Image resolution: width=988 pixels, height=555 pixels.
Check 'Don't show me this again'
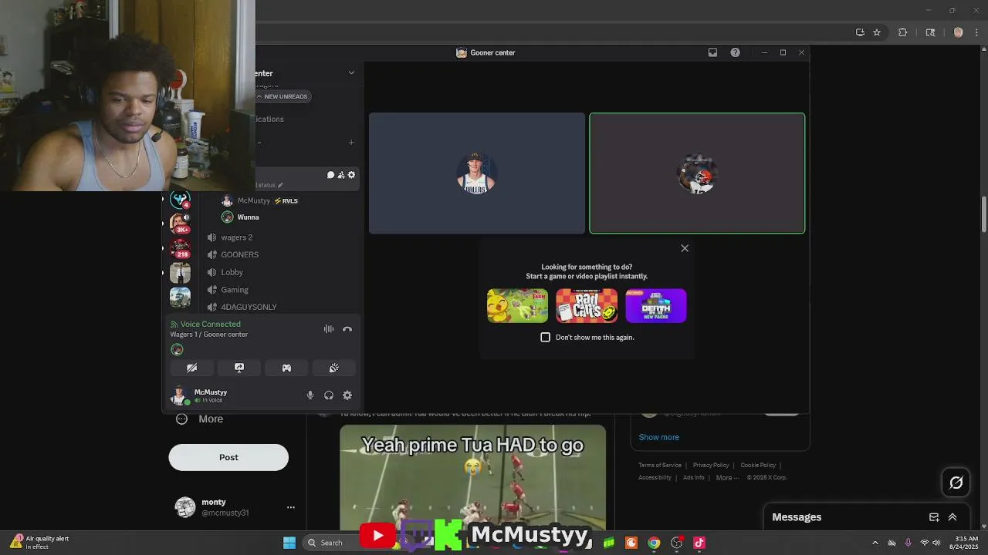click(546, 338)
